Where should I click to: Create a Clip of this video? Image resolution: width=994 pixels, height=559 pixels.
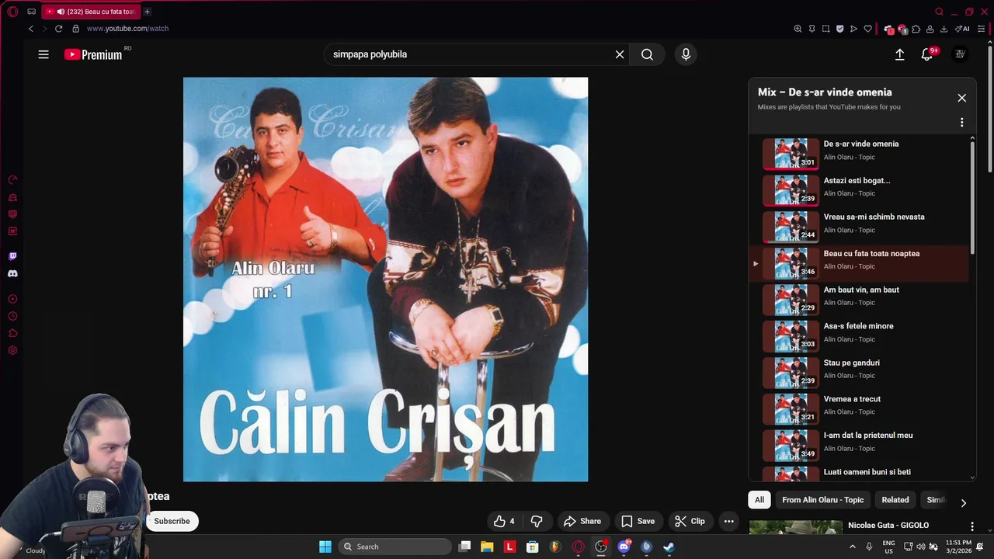coord(690,521)
